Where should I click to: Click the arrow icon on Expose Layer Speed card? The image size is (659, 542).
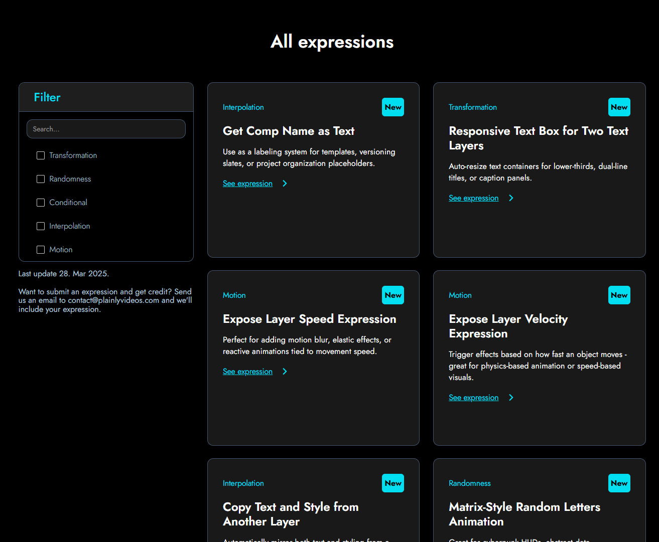[285, 372]
